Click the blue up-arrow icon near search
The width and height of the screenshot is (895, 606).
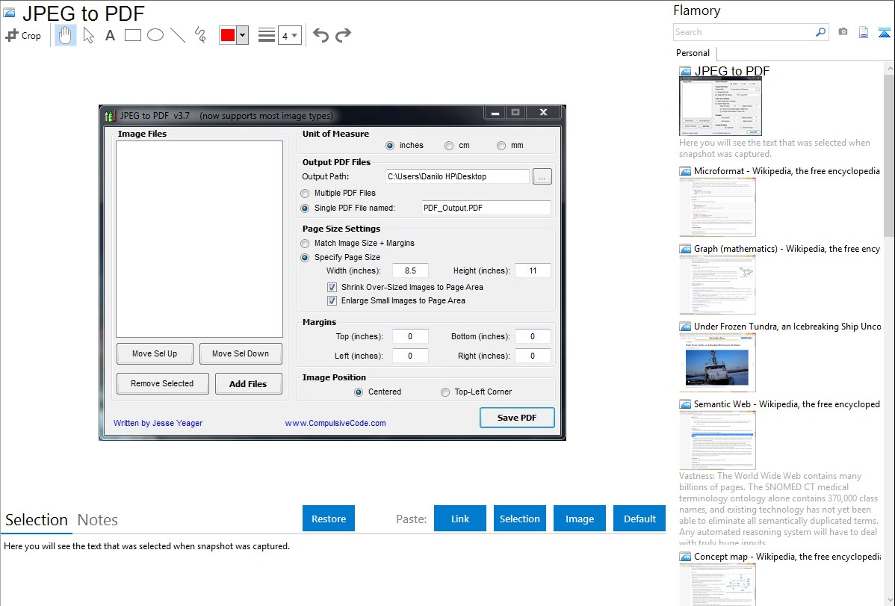[x=884, y=32]
